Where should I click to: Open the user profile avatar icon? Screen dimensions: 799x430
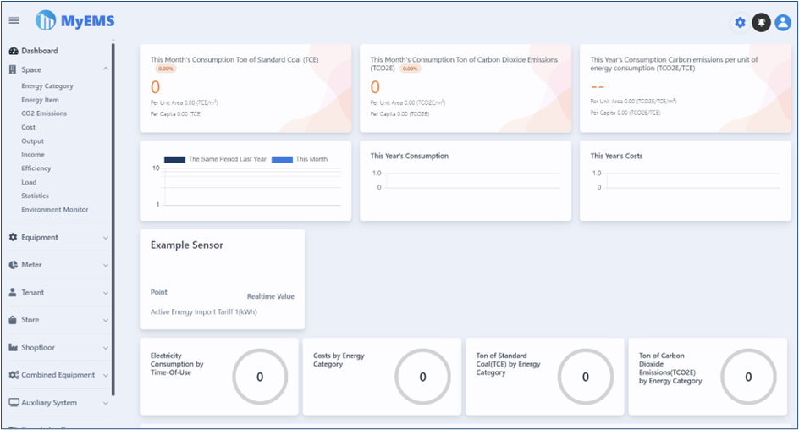(x=783, y=23)
